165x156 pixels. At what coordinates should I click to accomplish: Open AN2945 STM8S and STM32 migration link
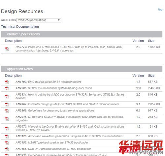tap(69, 118)
